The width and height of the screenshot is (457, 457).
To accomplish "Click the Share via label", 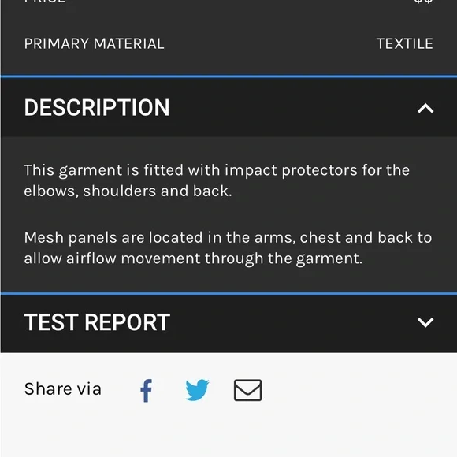I will point(63,388).
